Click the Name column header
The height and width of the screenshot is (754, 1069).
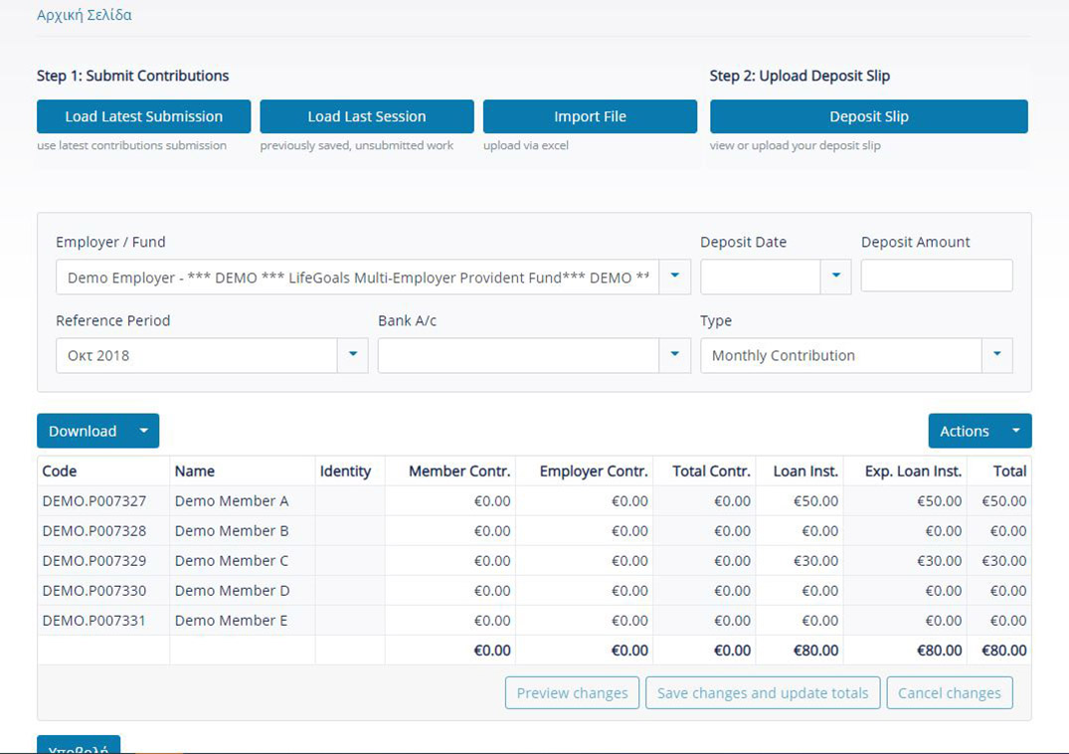tap(242, 471)
